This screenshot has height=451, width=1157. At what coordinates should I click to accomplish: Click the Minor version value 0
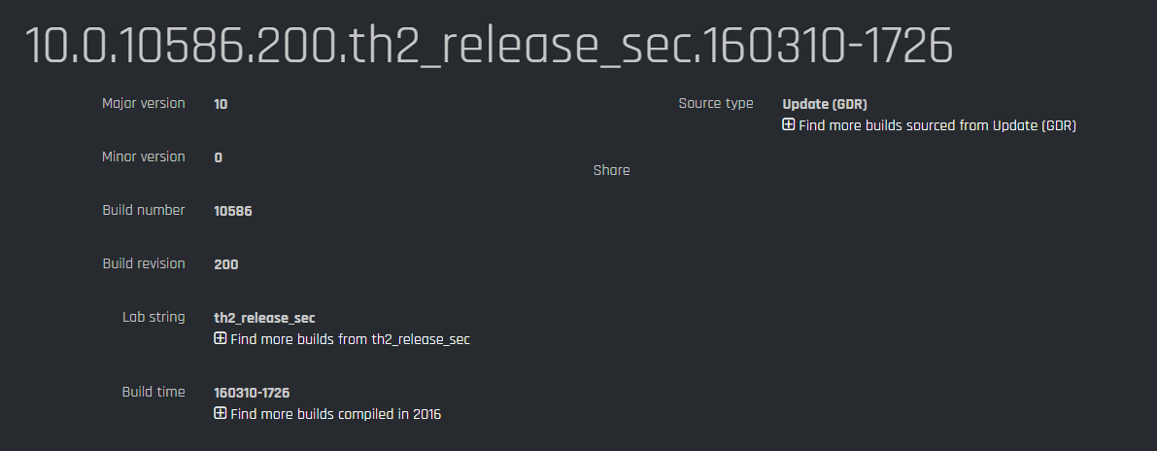tap(218, 157)
